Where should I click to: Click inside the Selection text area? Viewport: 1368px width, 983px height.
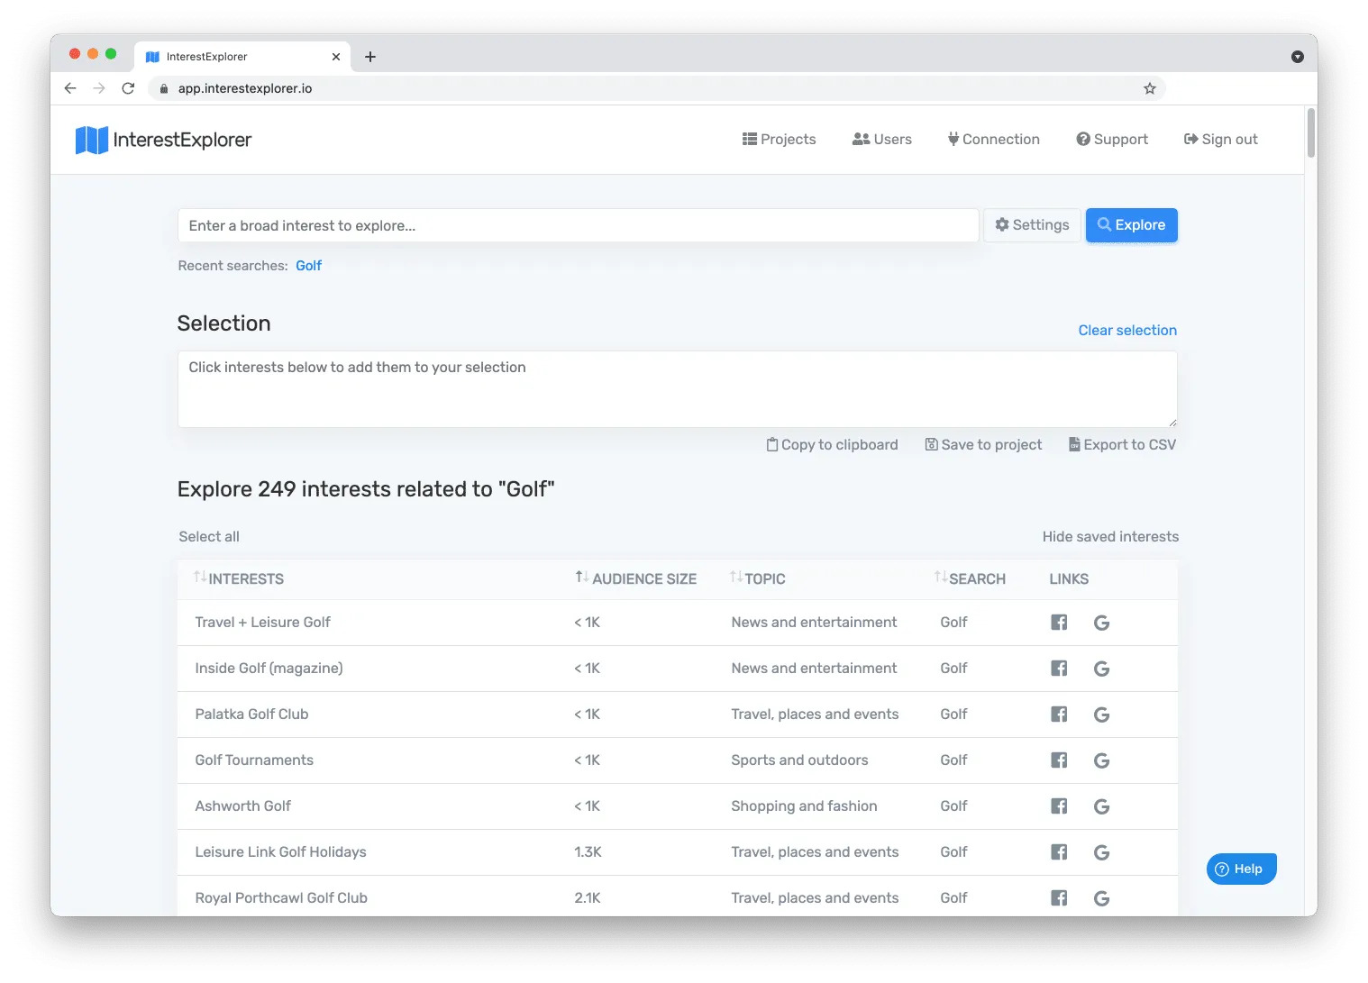click(678, 389)
